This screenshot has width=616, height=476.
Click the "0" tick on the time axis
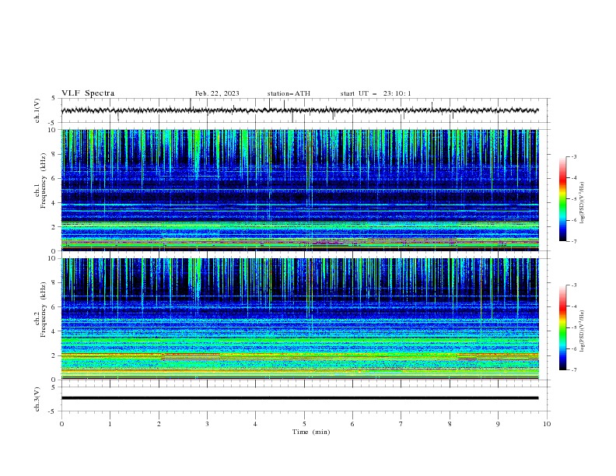pyautogui.click(x=61, y=424)
